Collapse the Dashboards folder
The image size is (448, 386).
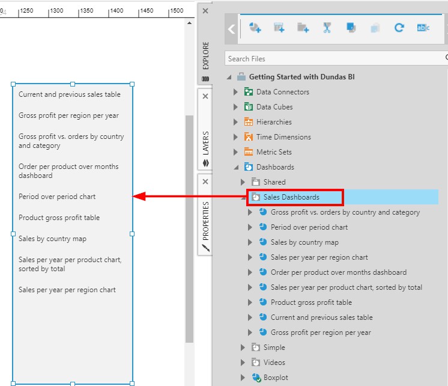[x=236, y=167]
